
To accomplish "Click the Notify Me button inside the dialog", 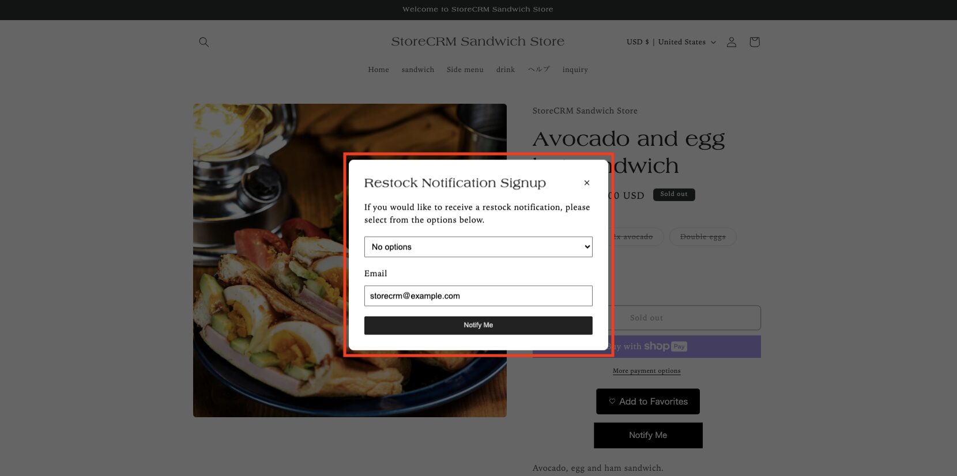I will pyautogui.click(x=478, y=325).
